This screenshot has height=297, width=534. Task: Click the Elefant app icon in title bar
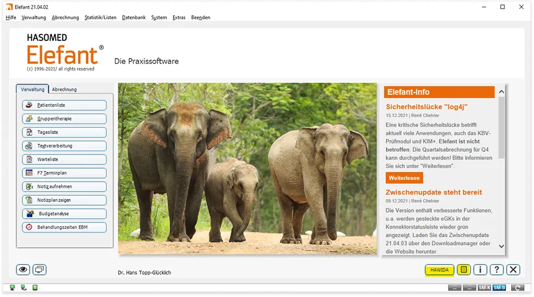point(9,7)
